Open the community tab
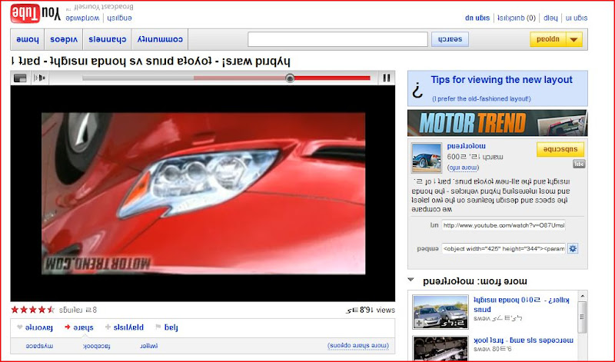The image size is (615, 362). point(160,39)
